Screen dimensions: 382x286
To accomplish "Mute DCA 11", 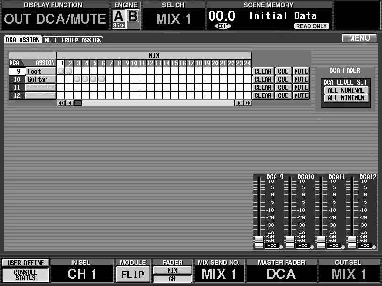I will click(301, 87).
